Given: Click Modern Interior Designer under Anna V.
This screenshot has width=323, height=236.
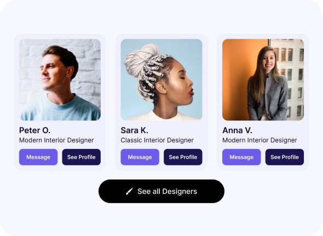Looking at the screenshot, I should coord(259,140).
